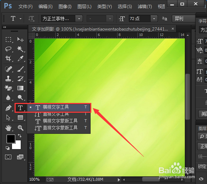Open the tool preset picker arrow

pos(20,19)
